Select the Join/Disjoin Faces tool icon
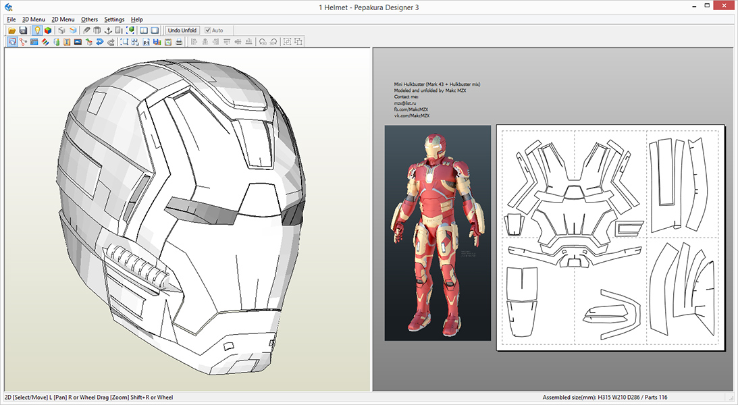 click(x=23, y=42)
